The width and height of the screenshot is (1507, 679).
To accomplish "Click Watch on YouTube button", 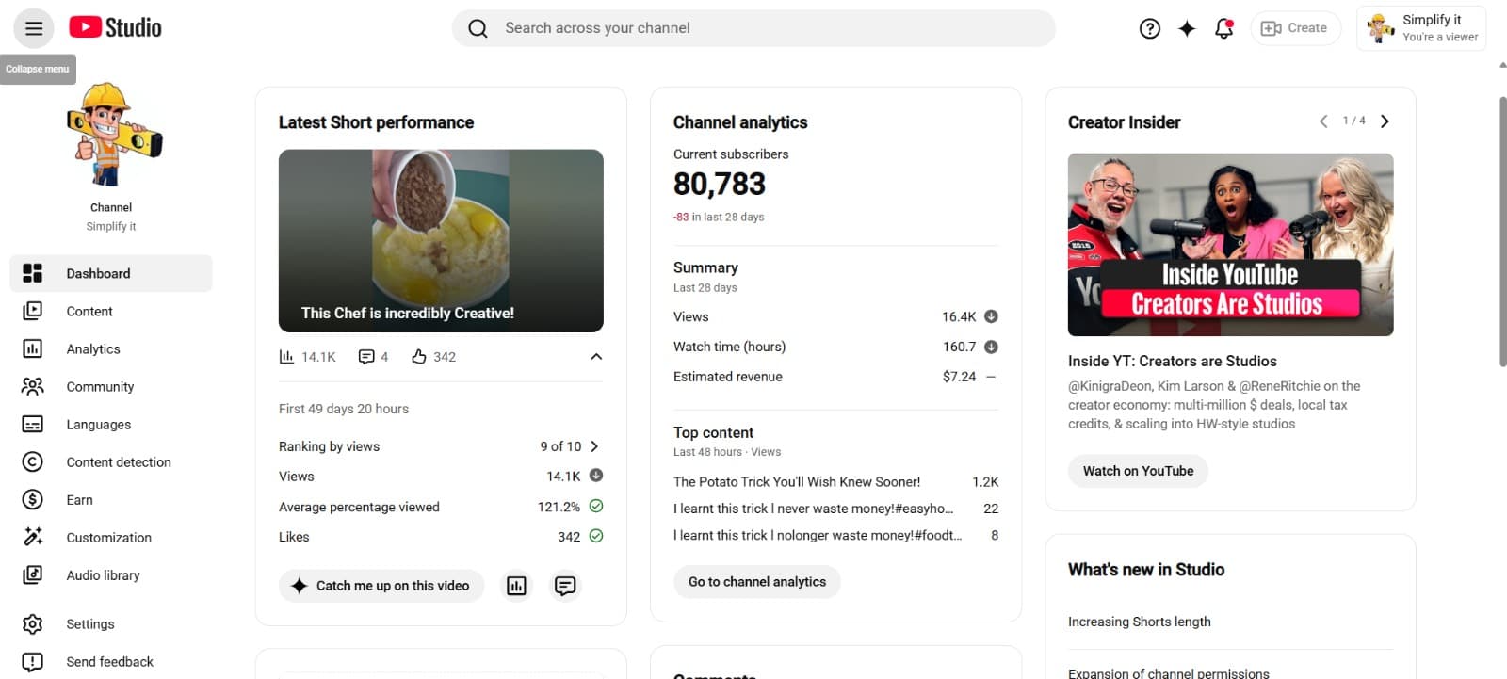I will (x=1138, y=471).
